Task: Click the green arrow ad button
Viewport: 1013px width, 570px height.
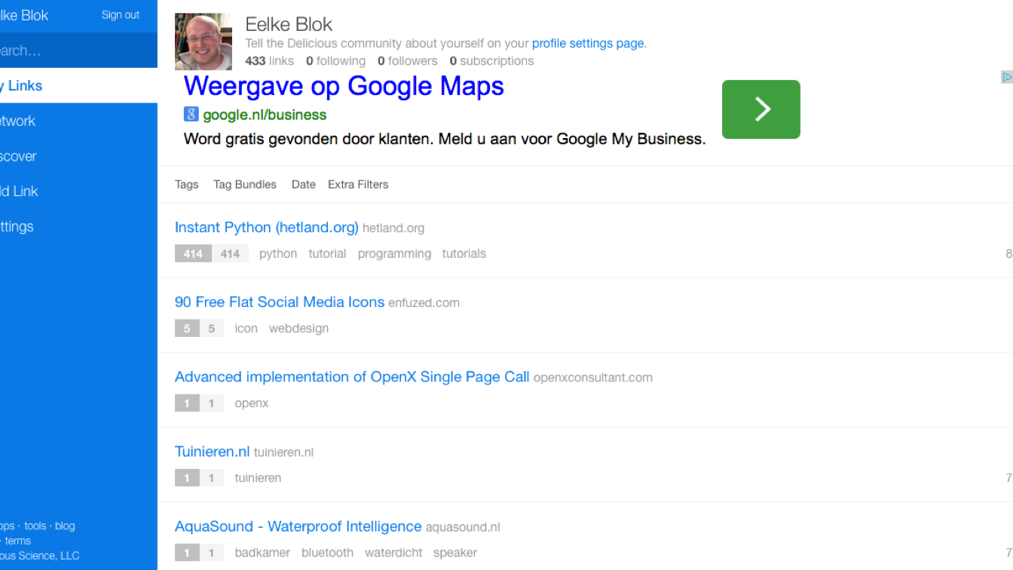Action: pos(761,109)
